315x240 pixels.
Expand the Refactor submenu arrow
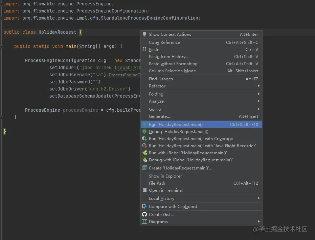point(258,86)
